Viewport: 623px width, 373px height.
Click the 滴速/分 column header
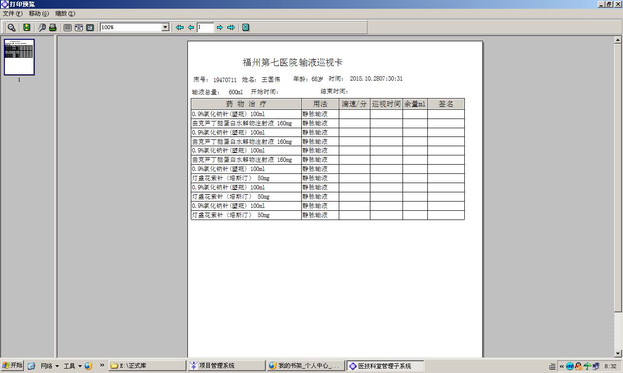(354, 104)
